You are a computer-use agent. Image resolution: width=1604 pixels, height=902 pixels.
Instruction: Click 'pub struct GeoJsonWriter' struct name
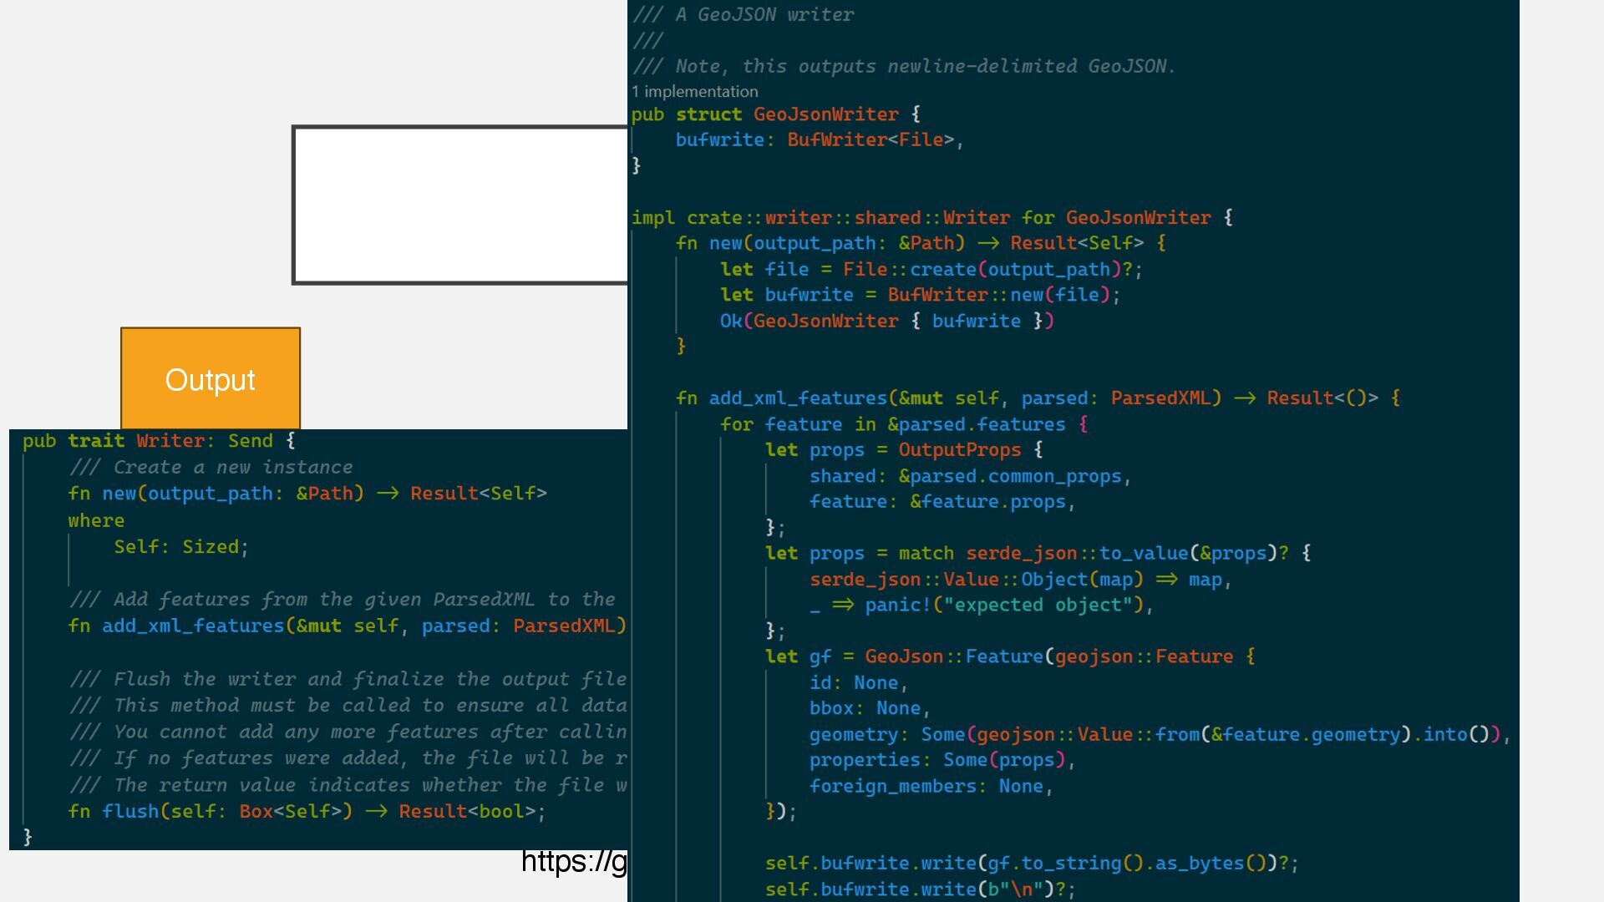pyautogui.click(x=825, y=114)
